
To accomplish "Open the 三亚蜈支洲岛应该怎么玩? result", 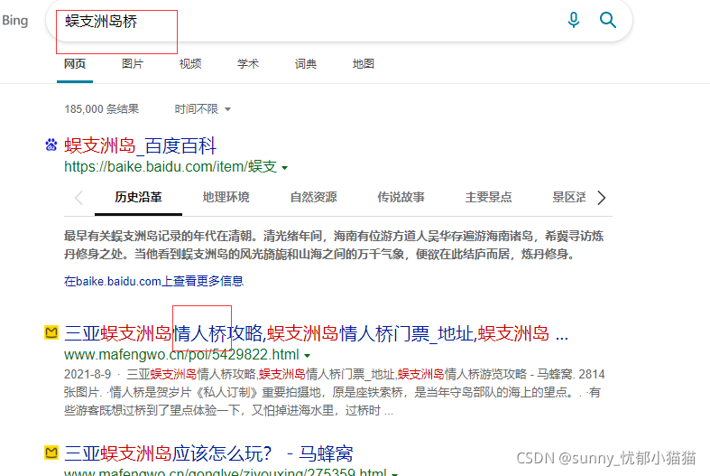I will pyautogui.click(x=208, y=453).
